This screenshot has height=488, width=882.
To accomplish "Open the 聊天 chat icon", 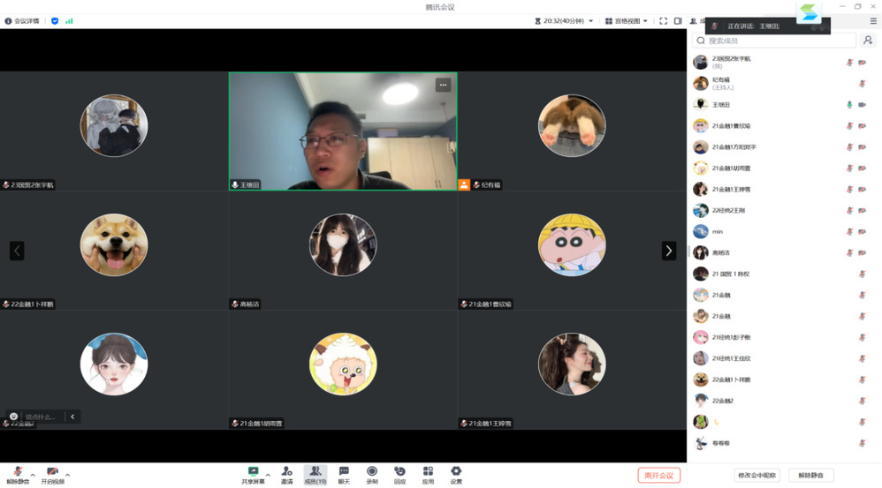I will point(344,473).
